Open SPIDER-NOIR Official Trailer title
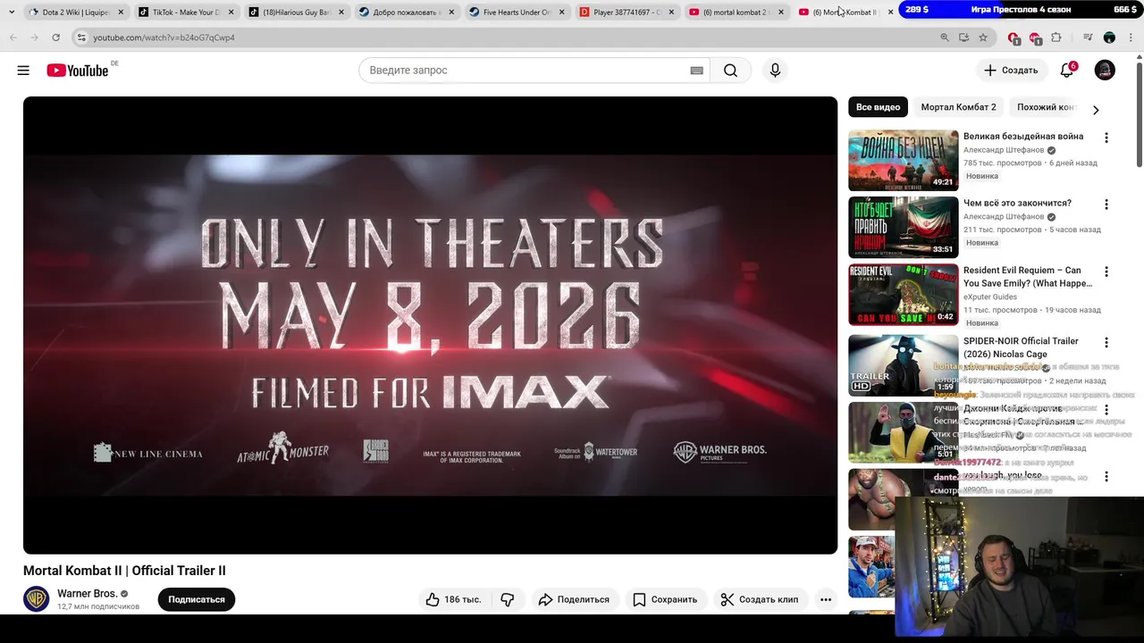 click(1021, 347)
